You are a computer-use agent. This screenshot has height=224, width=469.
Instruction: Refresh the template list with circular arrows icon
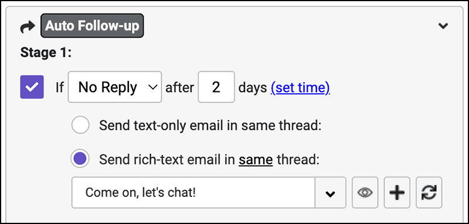point(429,192)
